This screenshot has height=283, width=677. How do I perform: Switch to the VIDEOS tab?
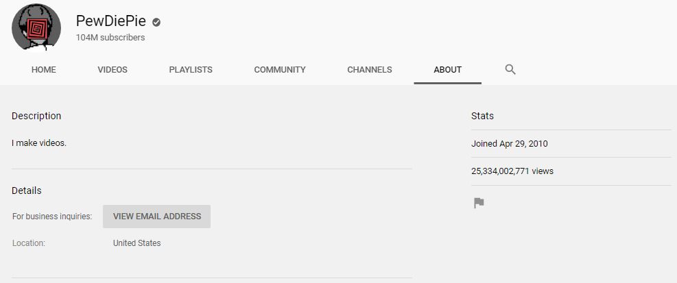point(112,70)
